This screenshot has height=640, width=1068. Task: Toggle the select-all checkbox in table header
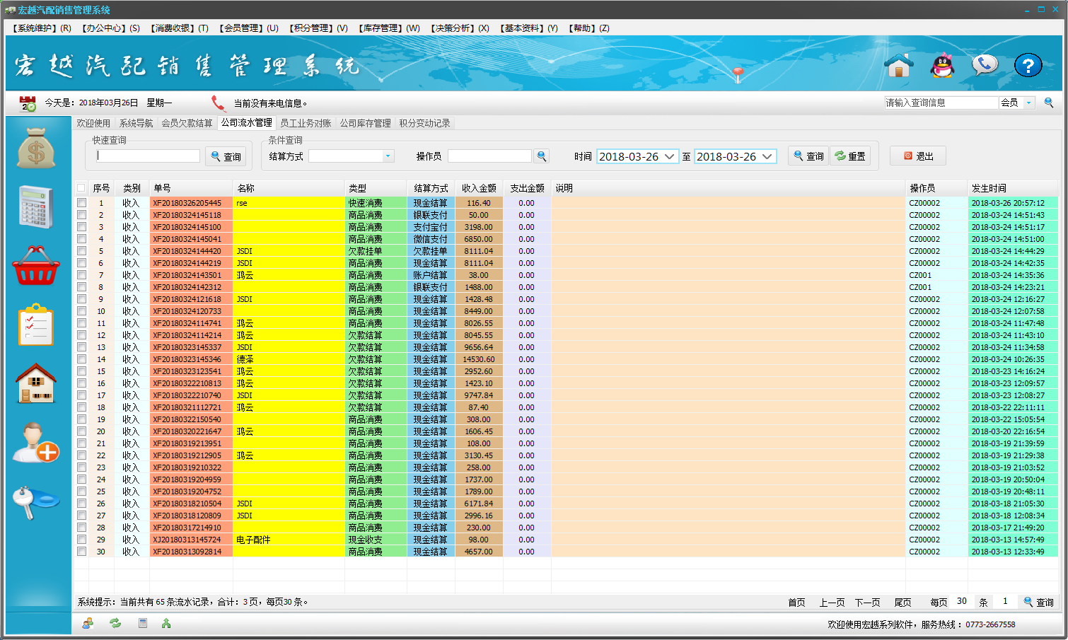coord(81,188)
